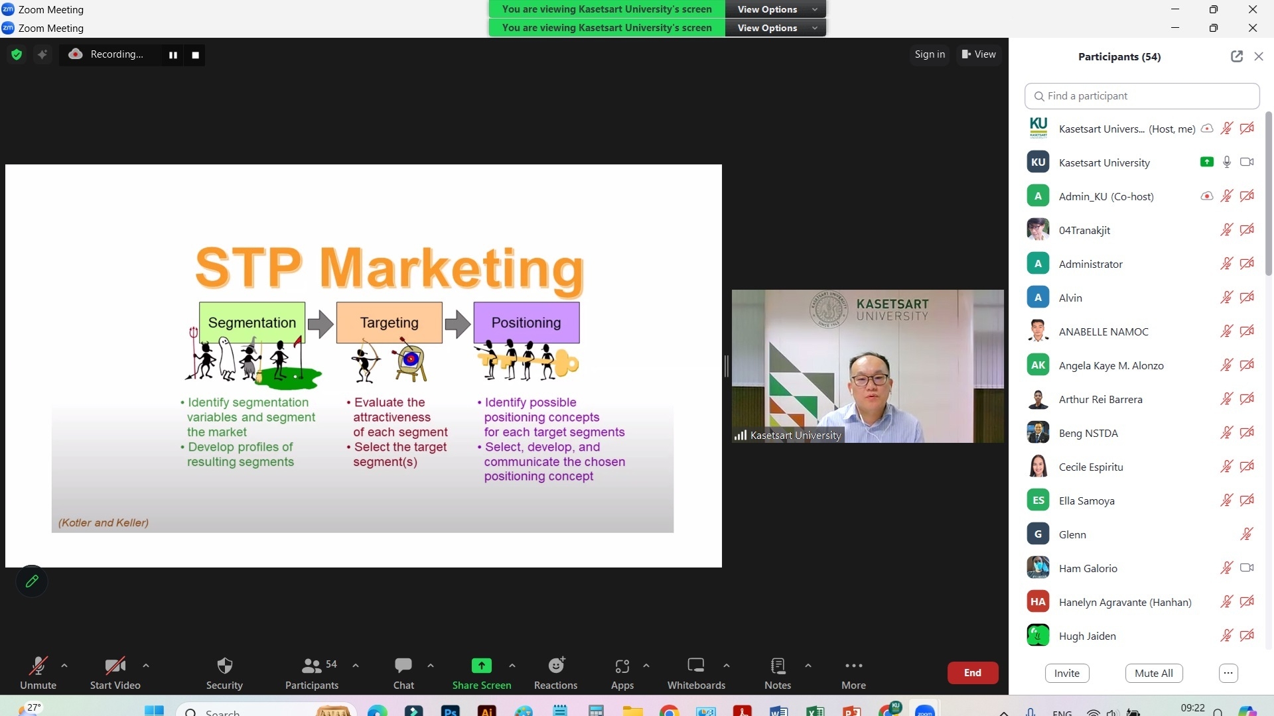
Task: Select participant ANABELLE NAMOC
Action: click(x=1141, y=331)
